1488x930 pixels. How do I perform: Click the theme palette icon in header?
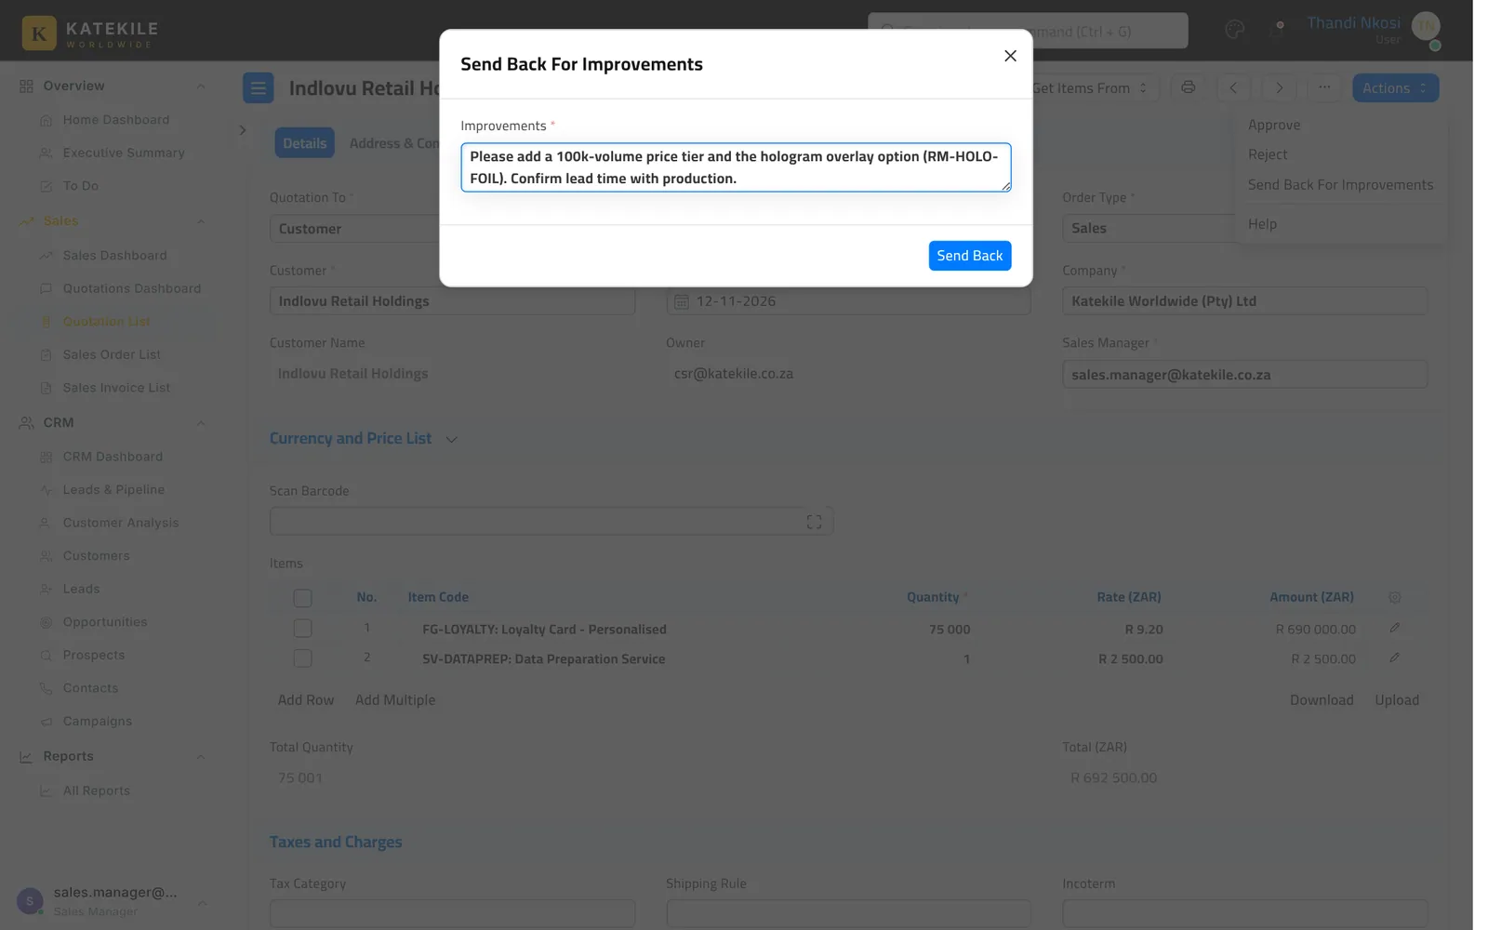pos(1234,30)
